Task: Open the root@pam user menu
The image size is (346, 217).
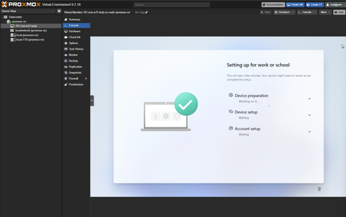Action: [336, 5]
